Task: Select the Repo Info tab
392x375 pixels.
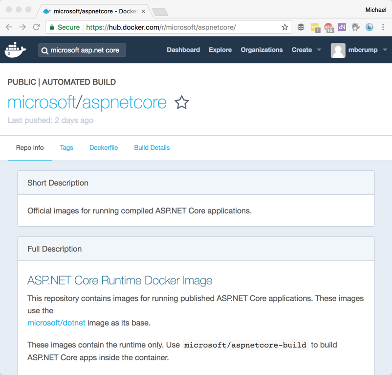Action: (30, 148)
